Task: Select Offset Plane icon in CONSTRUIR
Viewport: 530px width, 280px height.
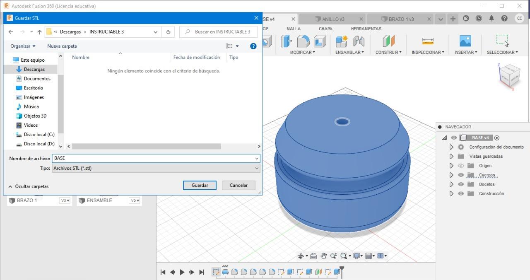Action: click(x=388, y=41)
